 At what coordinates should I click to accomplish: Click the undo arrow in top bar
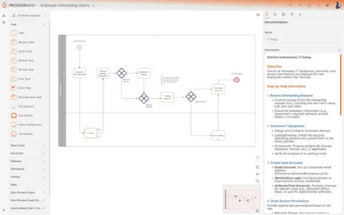[x=291, y=5]
